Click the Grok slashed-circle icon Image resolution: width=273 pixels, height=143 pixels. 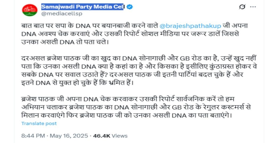pos(242,7)
